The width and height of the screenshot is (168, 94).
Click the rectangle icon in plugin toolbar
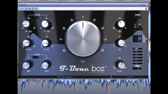click(x=33, y=9)
